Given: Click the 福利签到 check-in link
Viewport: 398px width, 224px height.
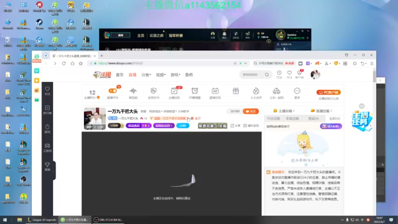Looking at the screenshot, I should (251, 125).
